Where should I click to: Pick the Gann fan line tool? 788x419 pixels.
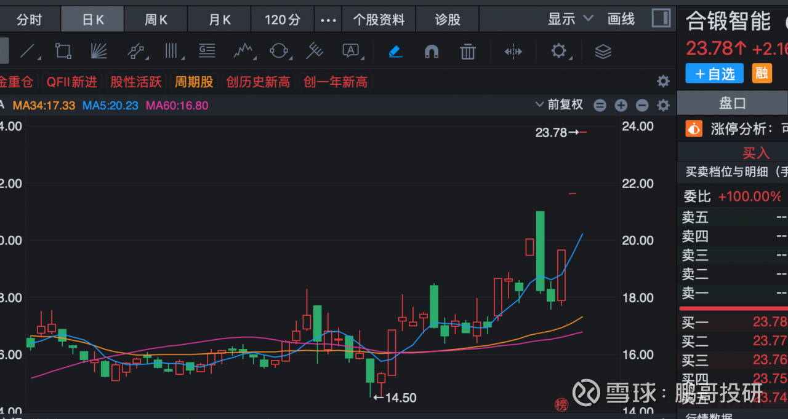coord(99,52)
